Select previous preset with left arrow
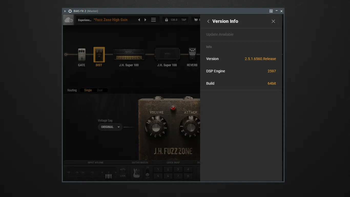The image size is (350, 197). tap(139, 20)
